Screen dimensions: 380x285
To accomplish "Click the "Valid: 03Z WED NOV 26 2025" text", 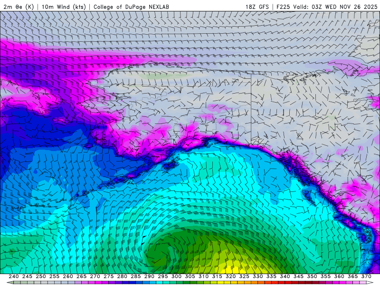I will pyautogui.click(x=335, y=7).
